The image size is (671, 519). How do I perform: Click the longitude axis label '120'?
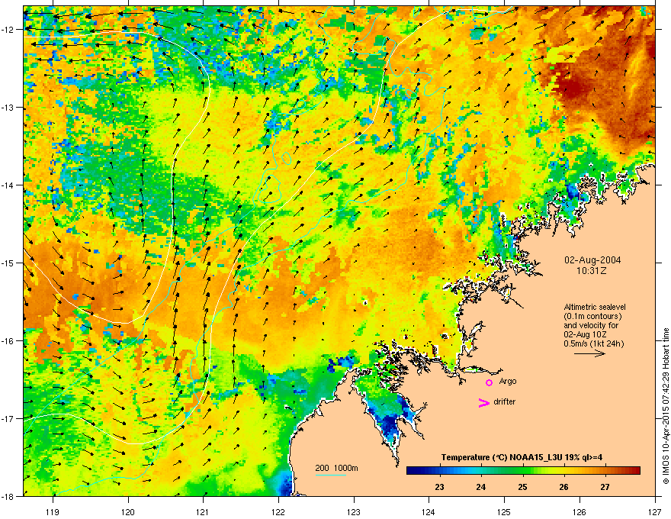click(x=128, y=511)
